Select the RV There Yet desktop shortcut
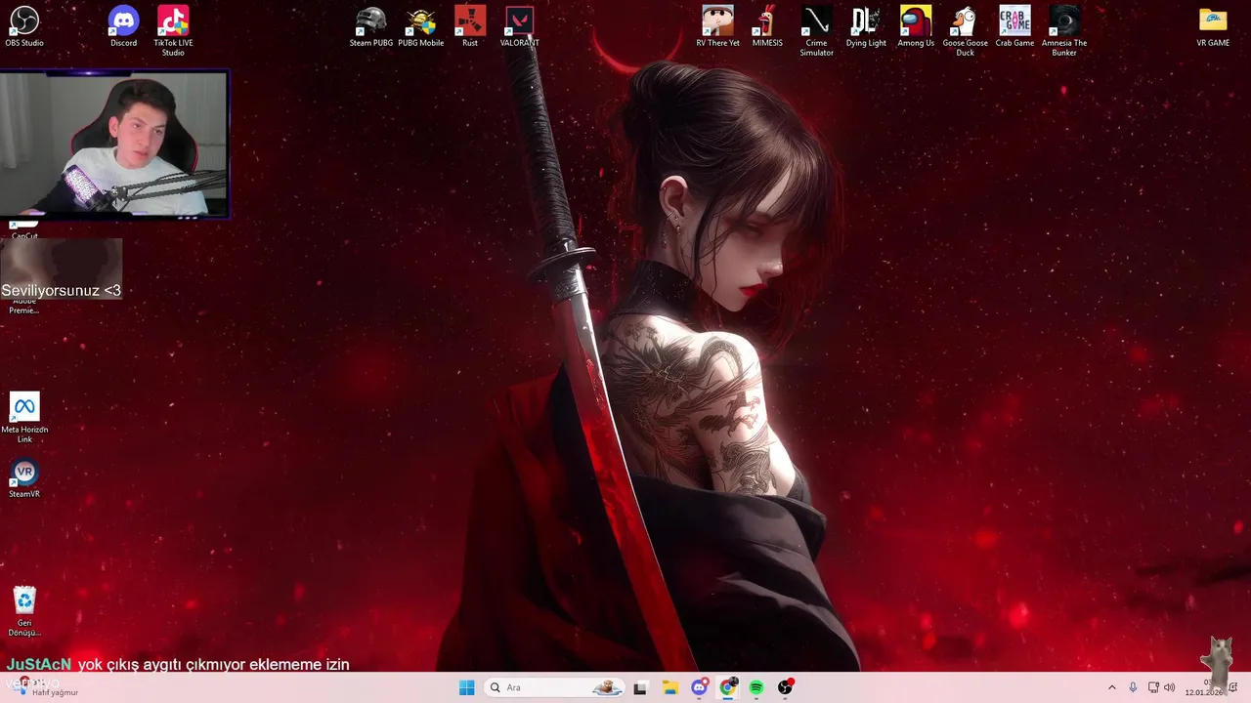 (717, 26)
